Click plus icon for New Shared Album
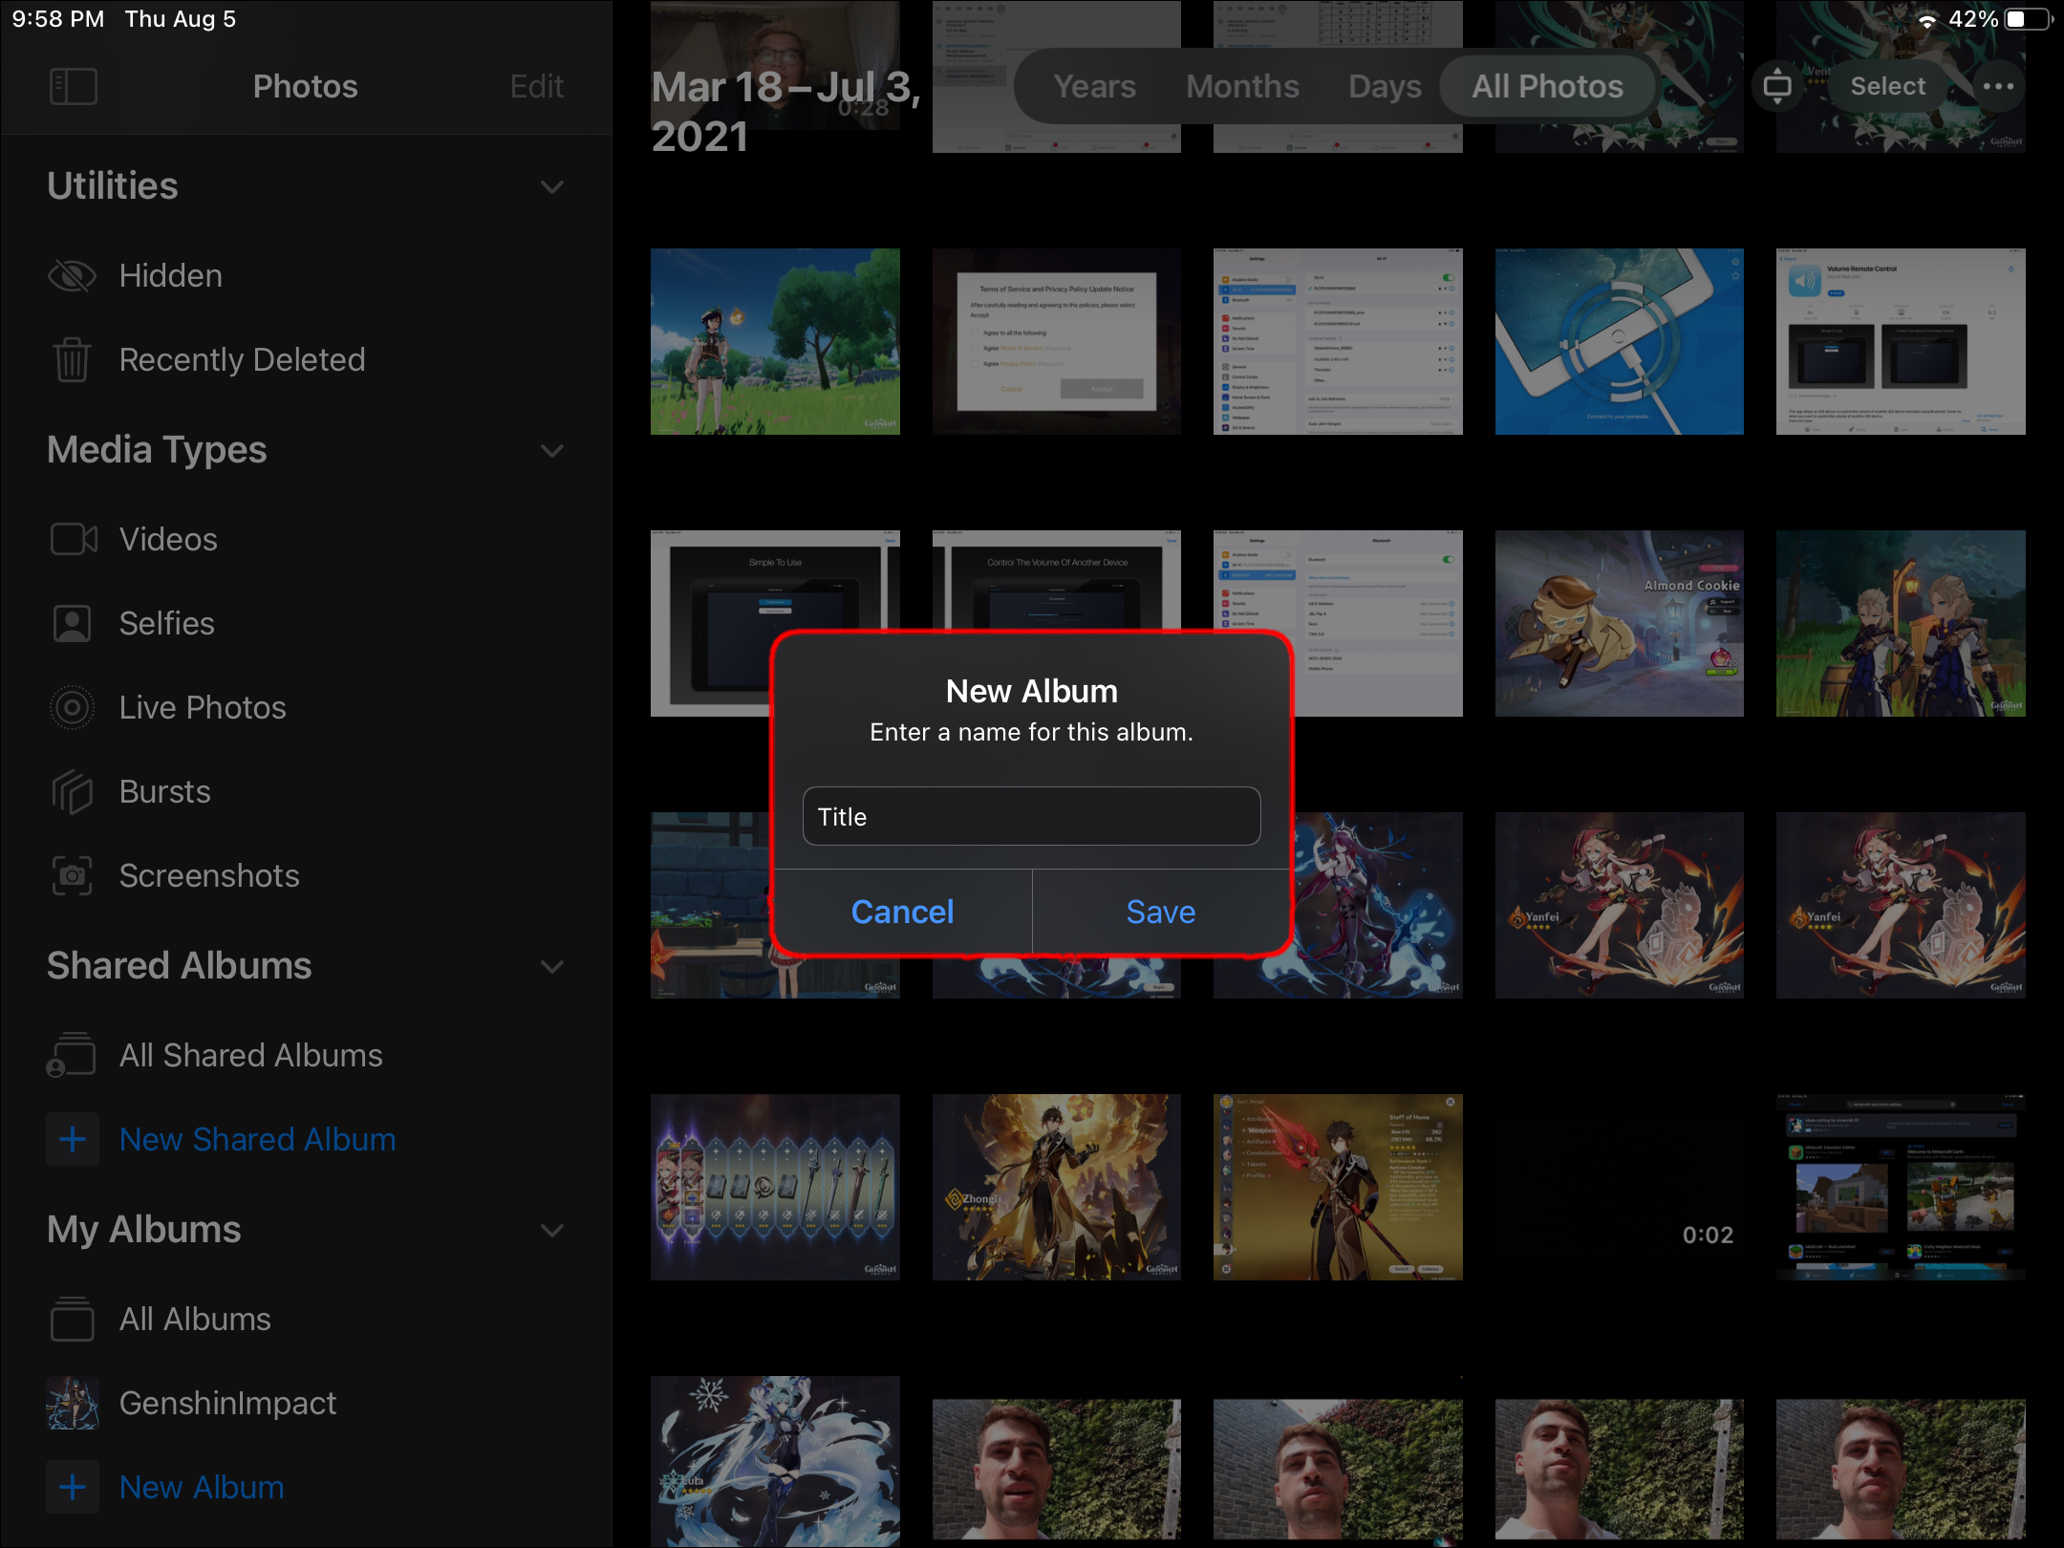This screenshot has width=2064, height=1548. (x=73, y=1139)
